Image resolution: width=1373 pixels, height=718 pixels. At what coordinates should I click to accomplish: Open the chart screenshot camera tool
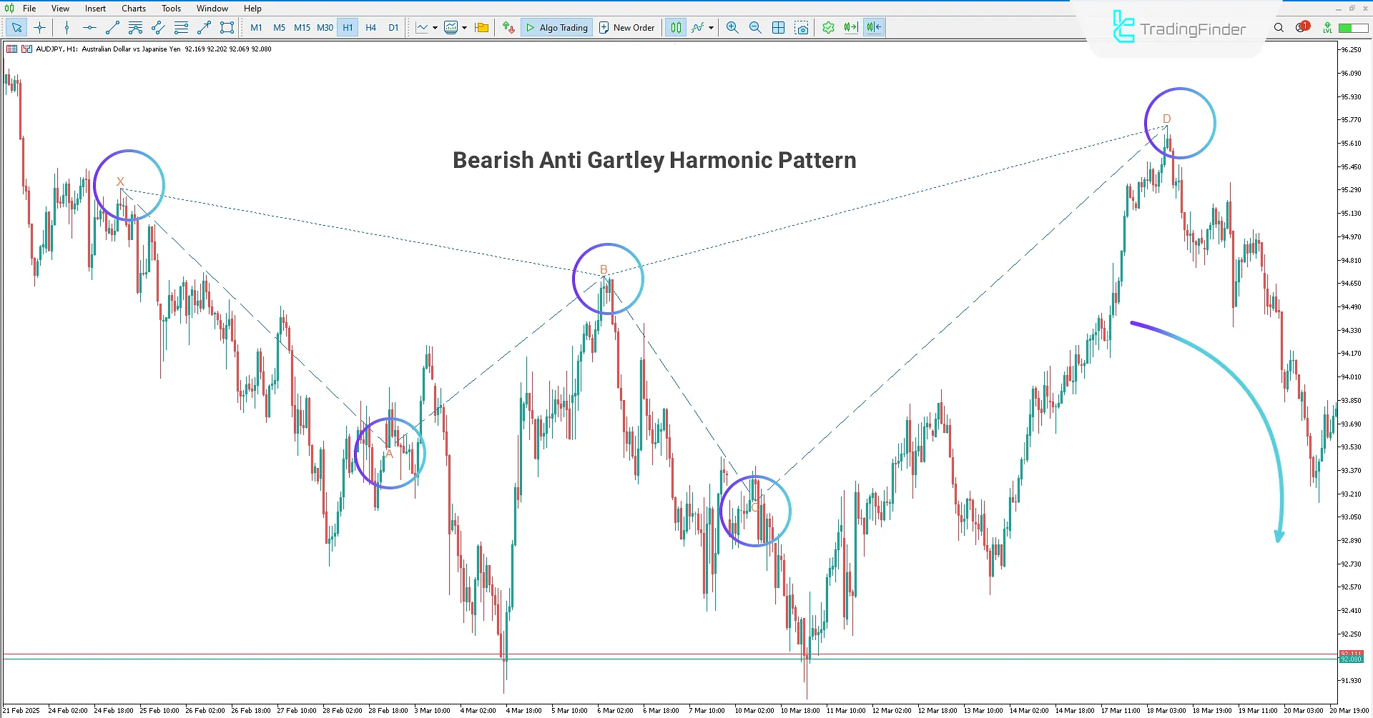(802, 27)
